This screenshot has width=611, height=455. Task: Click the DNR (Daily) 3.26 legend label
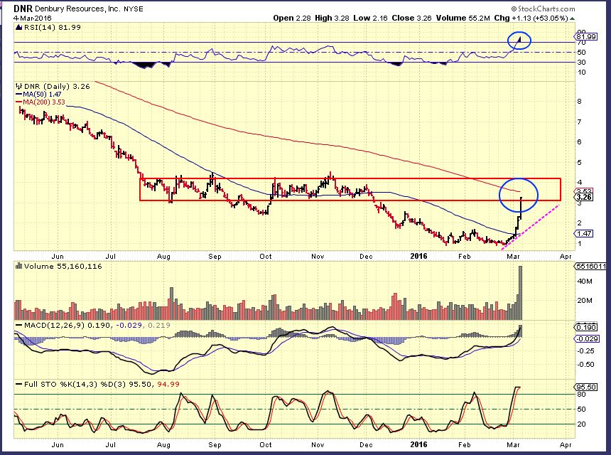[x=57, y=86]
